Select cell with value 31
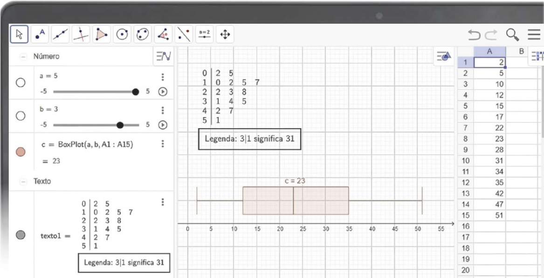Screen dimensions: 544x278 [489, 161]
